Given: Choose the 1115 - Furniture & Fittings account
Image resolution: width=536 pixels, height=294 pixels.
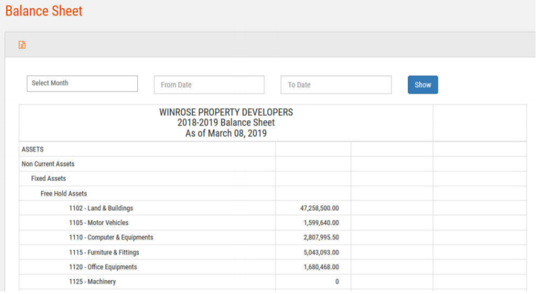Looking at the screenshot, I should pyautogui.click(x=104, y=253).
